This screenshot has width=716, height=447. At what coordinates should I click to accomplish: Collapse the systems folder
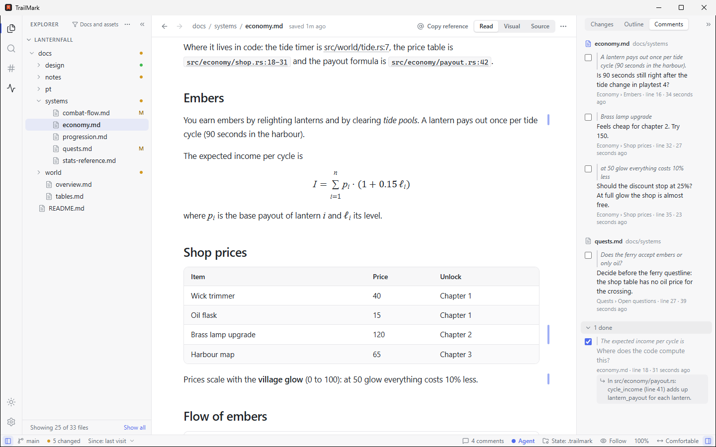pyautogui.click(x=39, y=101)
